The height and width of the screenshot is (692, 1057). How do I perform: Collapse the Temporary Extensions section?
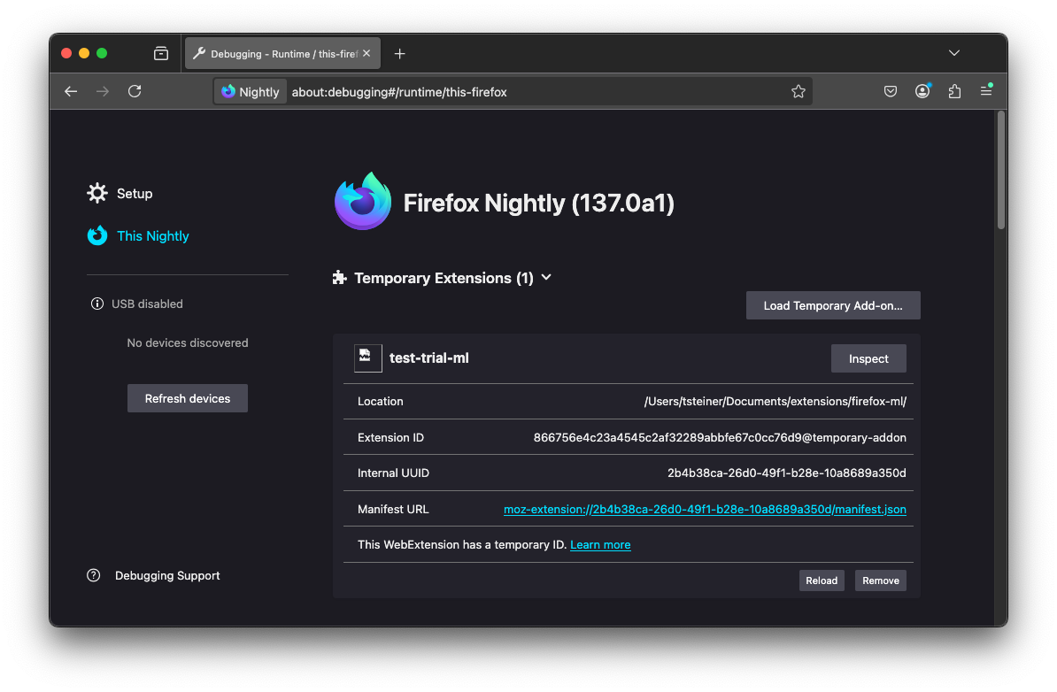click(x=546, y=278)
